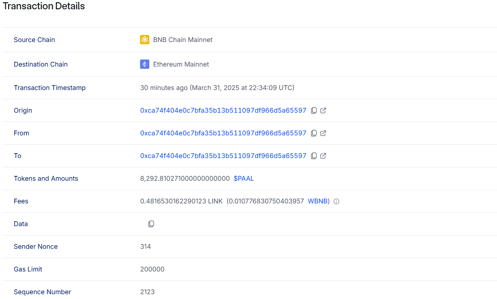The image size is (497, 299).
Task: Click the Gas Limit value 200000
Action: click(x=152, y=269)
